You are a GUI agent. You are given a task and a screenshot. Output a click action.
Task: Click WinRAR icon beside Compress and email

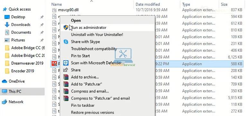66,91
